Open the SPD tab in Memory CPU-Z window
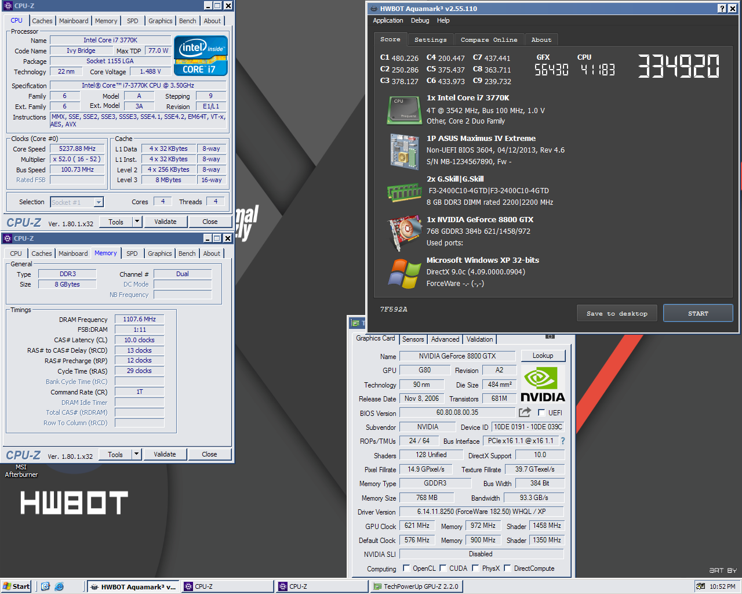The image size is (742, 594). [x=132, y=253]
